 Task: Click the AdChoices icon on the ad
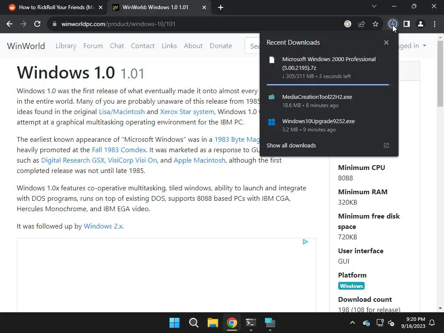pos(305,242)
